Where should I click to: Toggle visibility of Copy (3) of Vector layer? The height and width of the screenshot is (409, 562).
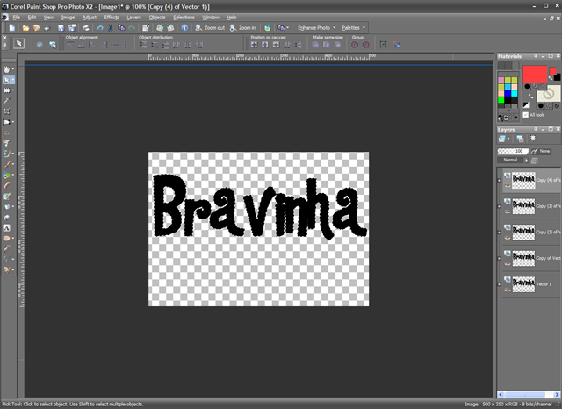click(508, 212)
